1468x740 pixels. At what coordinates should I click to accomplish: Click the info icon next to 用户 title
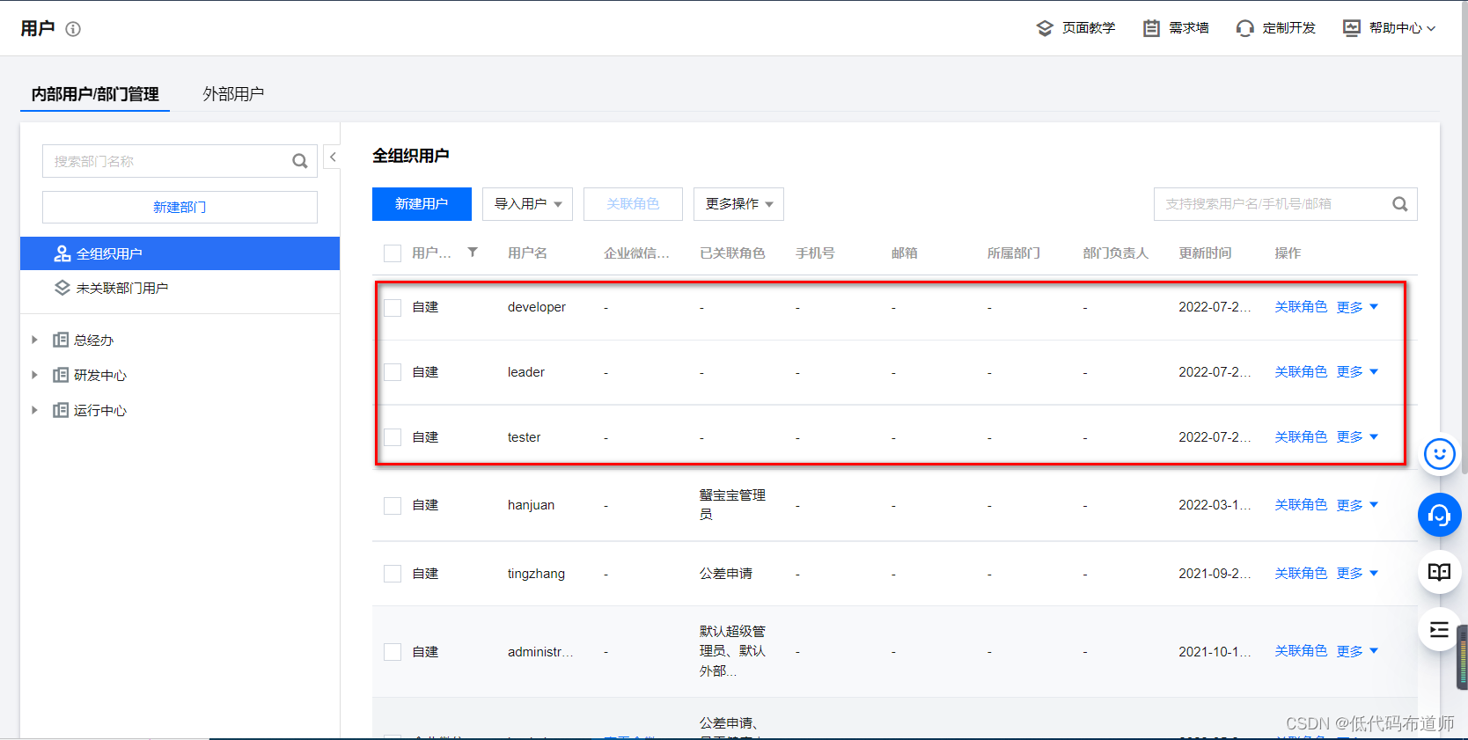click(73, 29)
